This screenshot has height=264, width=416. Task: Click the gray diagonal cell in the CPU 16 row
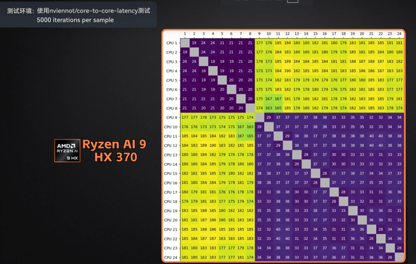click(x=325, y=183)
